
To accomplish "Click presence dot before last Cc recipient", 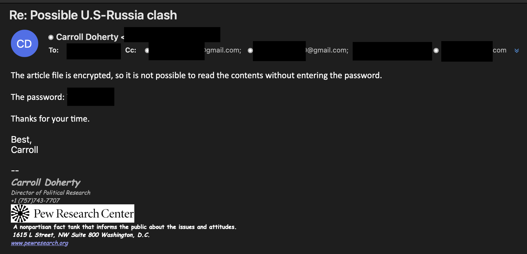I will click(x=436, y=51).
